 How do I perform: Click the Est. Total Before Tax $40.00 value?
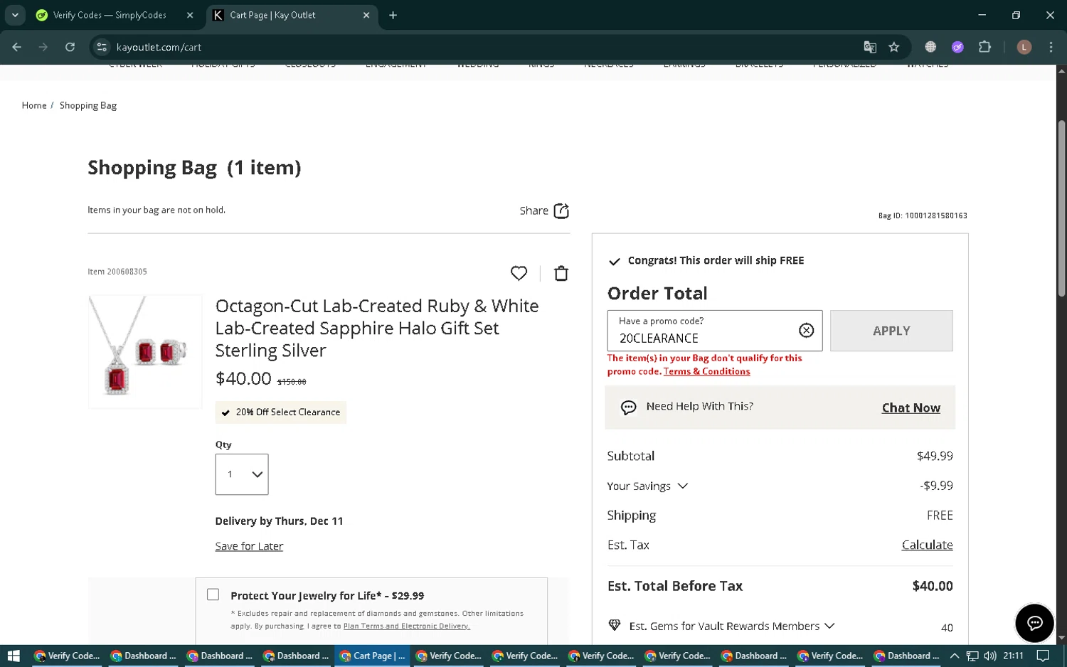click(x=933, y=586)
